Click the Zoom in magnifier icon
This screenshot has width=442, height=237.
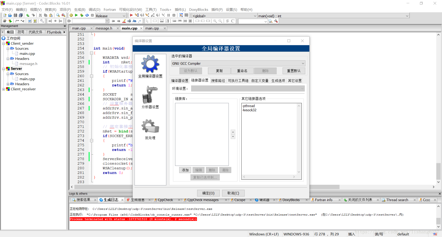point(215,21)
